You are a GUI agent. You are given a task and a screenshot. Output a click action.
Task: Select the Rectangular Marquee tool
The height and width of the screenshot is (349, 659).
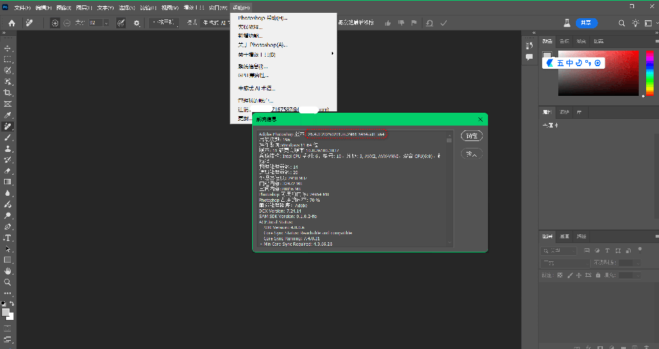coord(7,59)
